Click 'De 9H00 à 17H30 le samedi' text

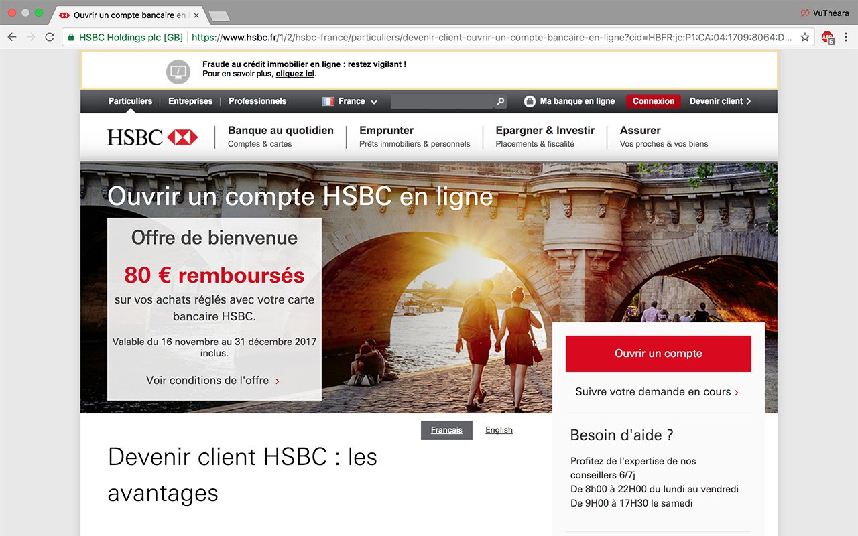[631, 503]
